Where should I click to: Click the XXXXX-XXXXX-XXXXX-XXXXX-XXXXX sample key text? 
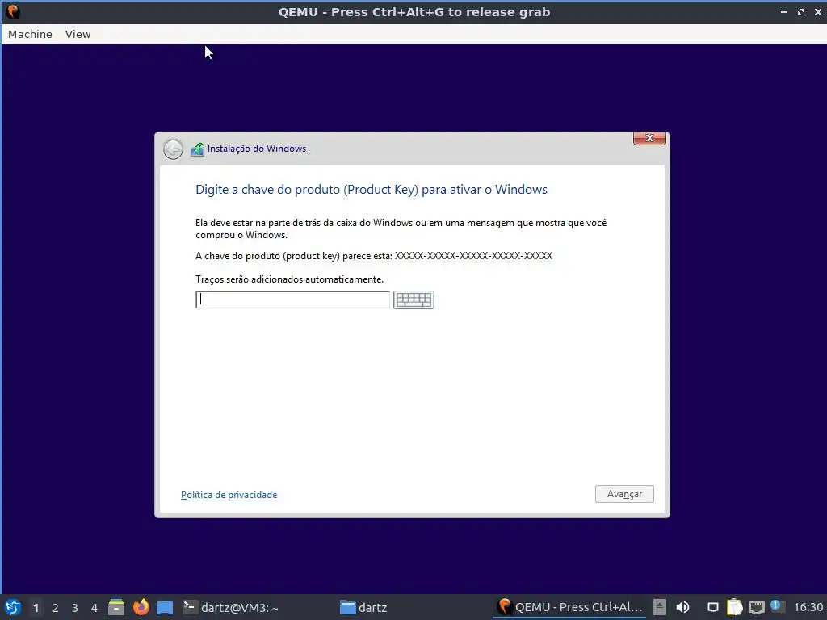pyautogui.click(x=473, y=256)
